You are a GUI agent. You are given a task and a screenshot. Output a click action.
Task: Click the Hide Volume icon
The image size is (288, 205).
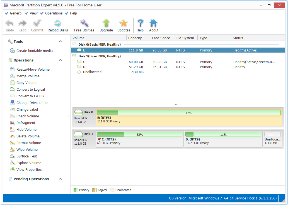tap(12, 129)
